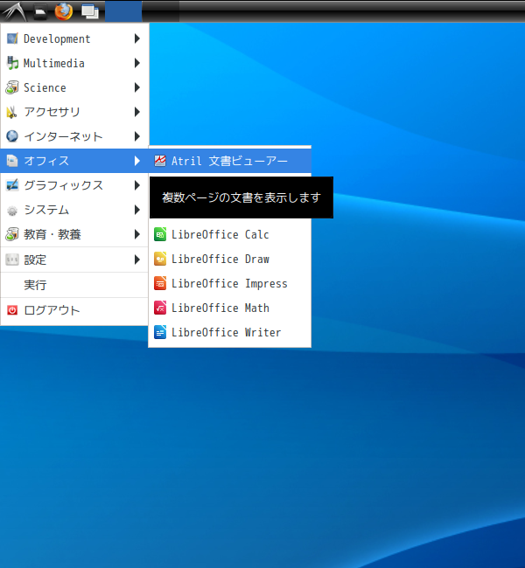Select the workspace pager on the panel
The image size is (525, 568).
(142, 11)
